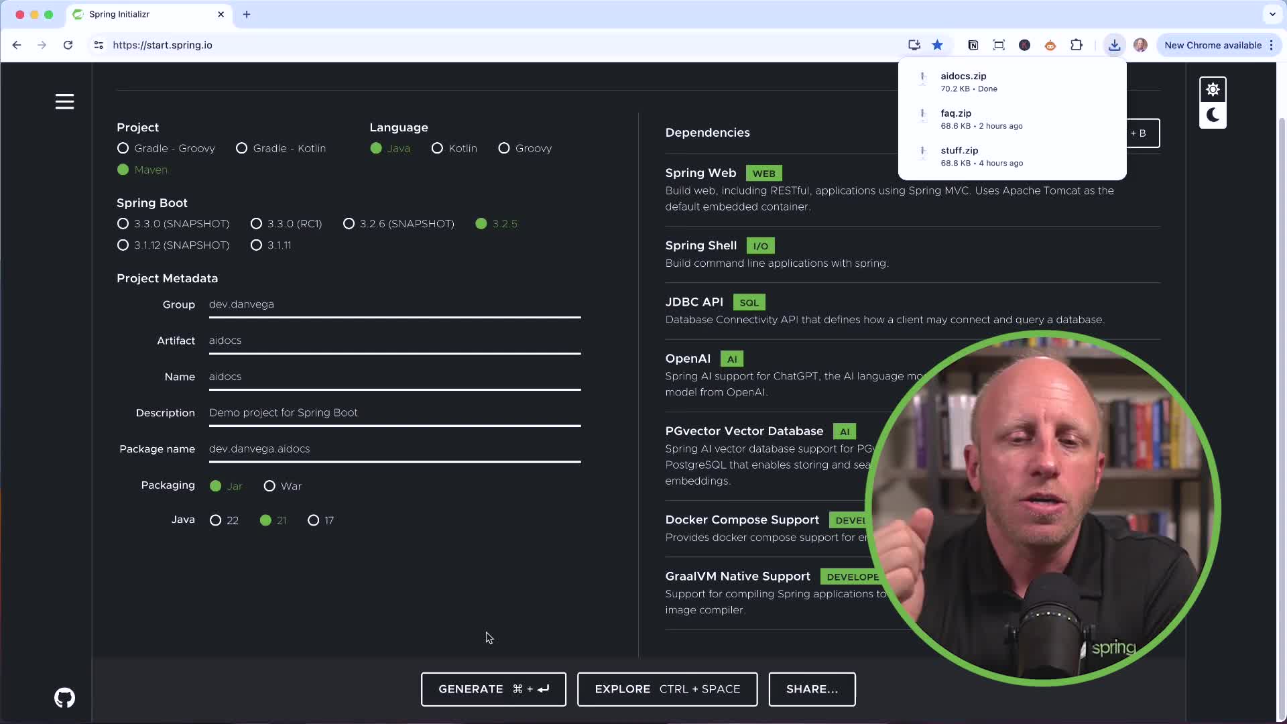Click the JDBC API dependency entry
The width and height of the screenshot is (1287, 724).
point(912,310)
